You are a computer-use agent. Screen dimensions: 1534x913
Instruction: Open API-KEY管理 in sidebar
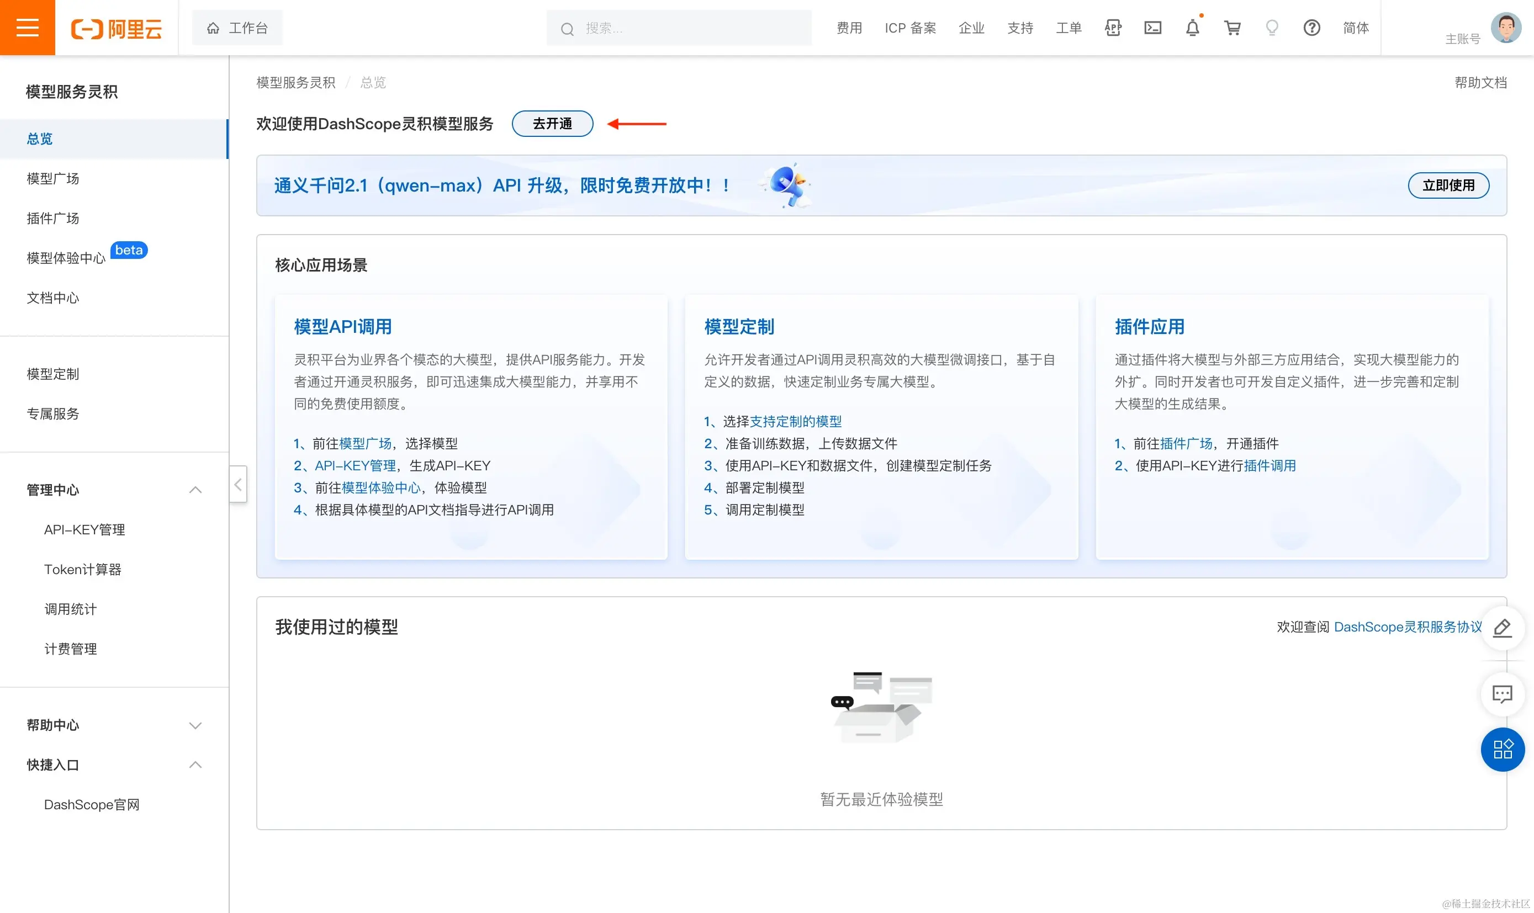click(x=84, y=530)
